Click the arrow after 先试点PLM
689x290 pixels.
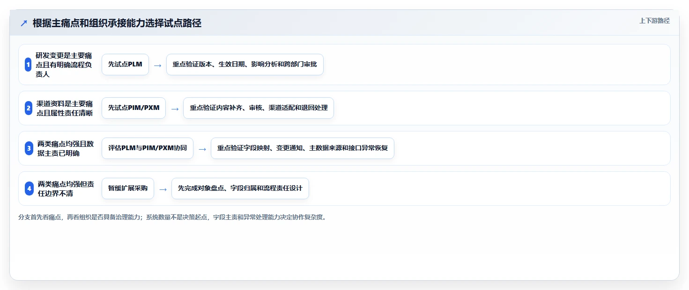(x=157, y=65)
